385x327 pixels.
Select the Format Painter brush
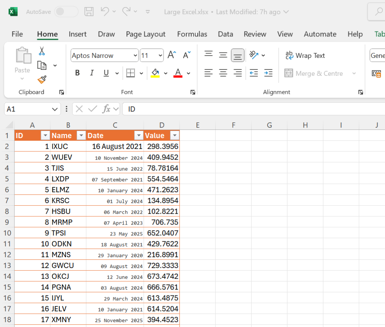click(x=42, y=80)
